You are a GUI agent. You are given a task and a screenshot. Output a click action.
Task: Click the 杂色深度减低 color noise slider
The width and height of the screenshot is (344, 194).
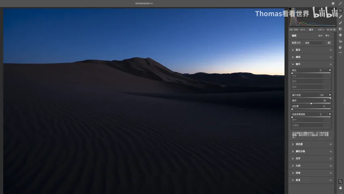tap(311, 117)
